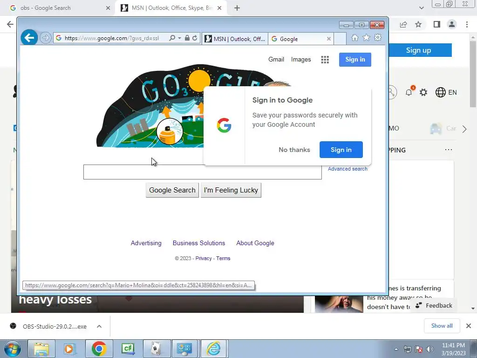The image size is (477, 358).
Task: Open Google Terms link
Action: pyautogui.click(x=223, y=258)
